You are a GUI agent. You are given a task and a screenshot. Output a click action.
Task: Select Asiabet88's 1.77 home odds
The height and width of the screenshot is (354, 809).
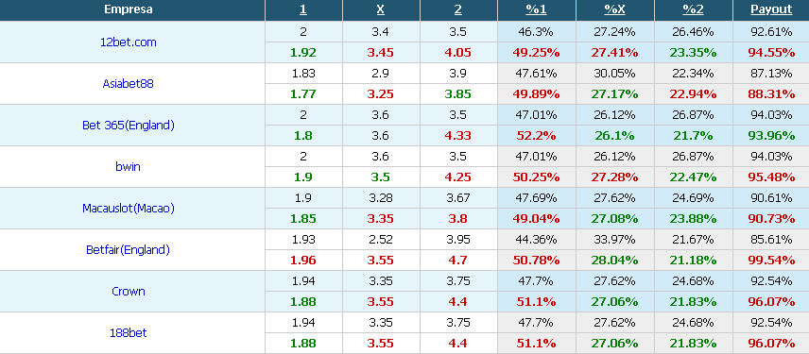pyautogui.click(x=303, y=94)
